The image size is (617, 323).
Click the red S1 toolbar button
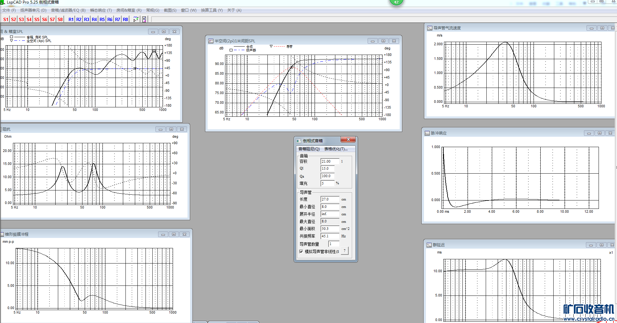(6, 19)
